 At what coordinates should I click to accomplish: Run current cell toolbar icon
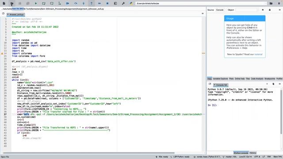point(44,4)
